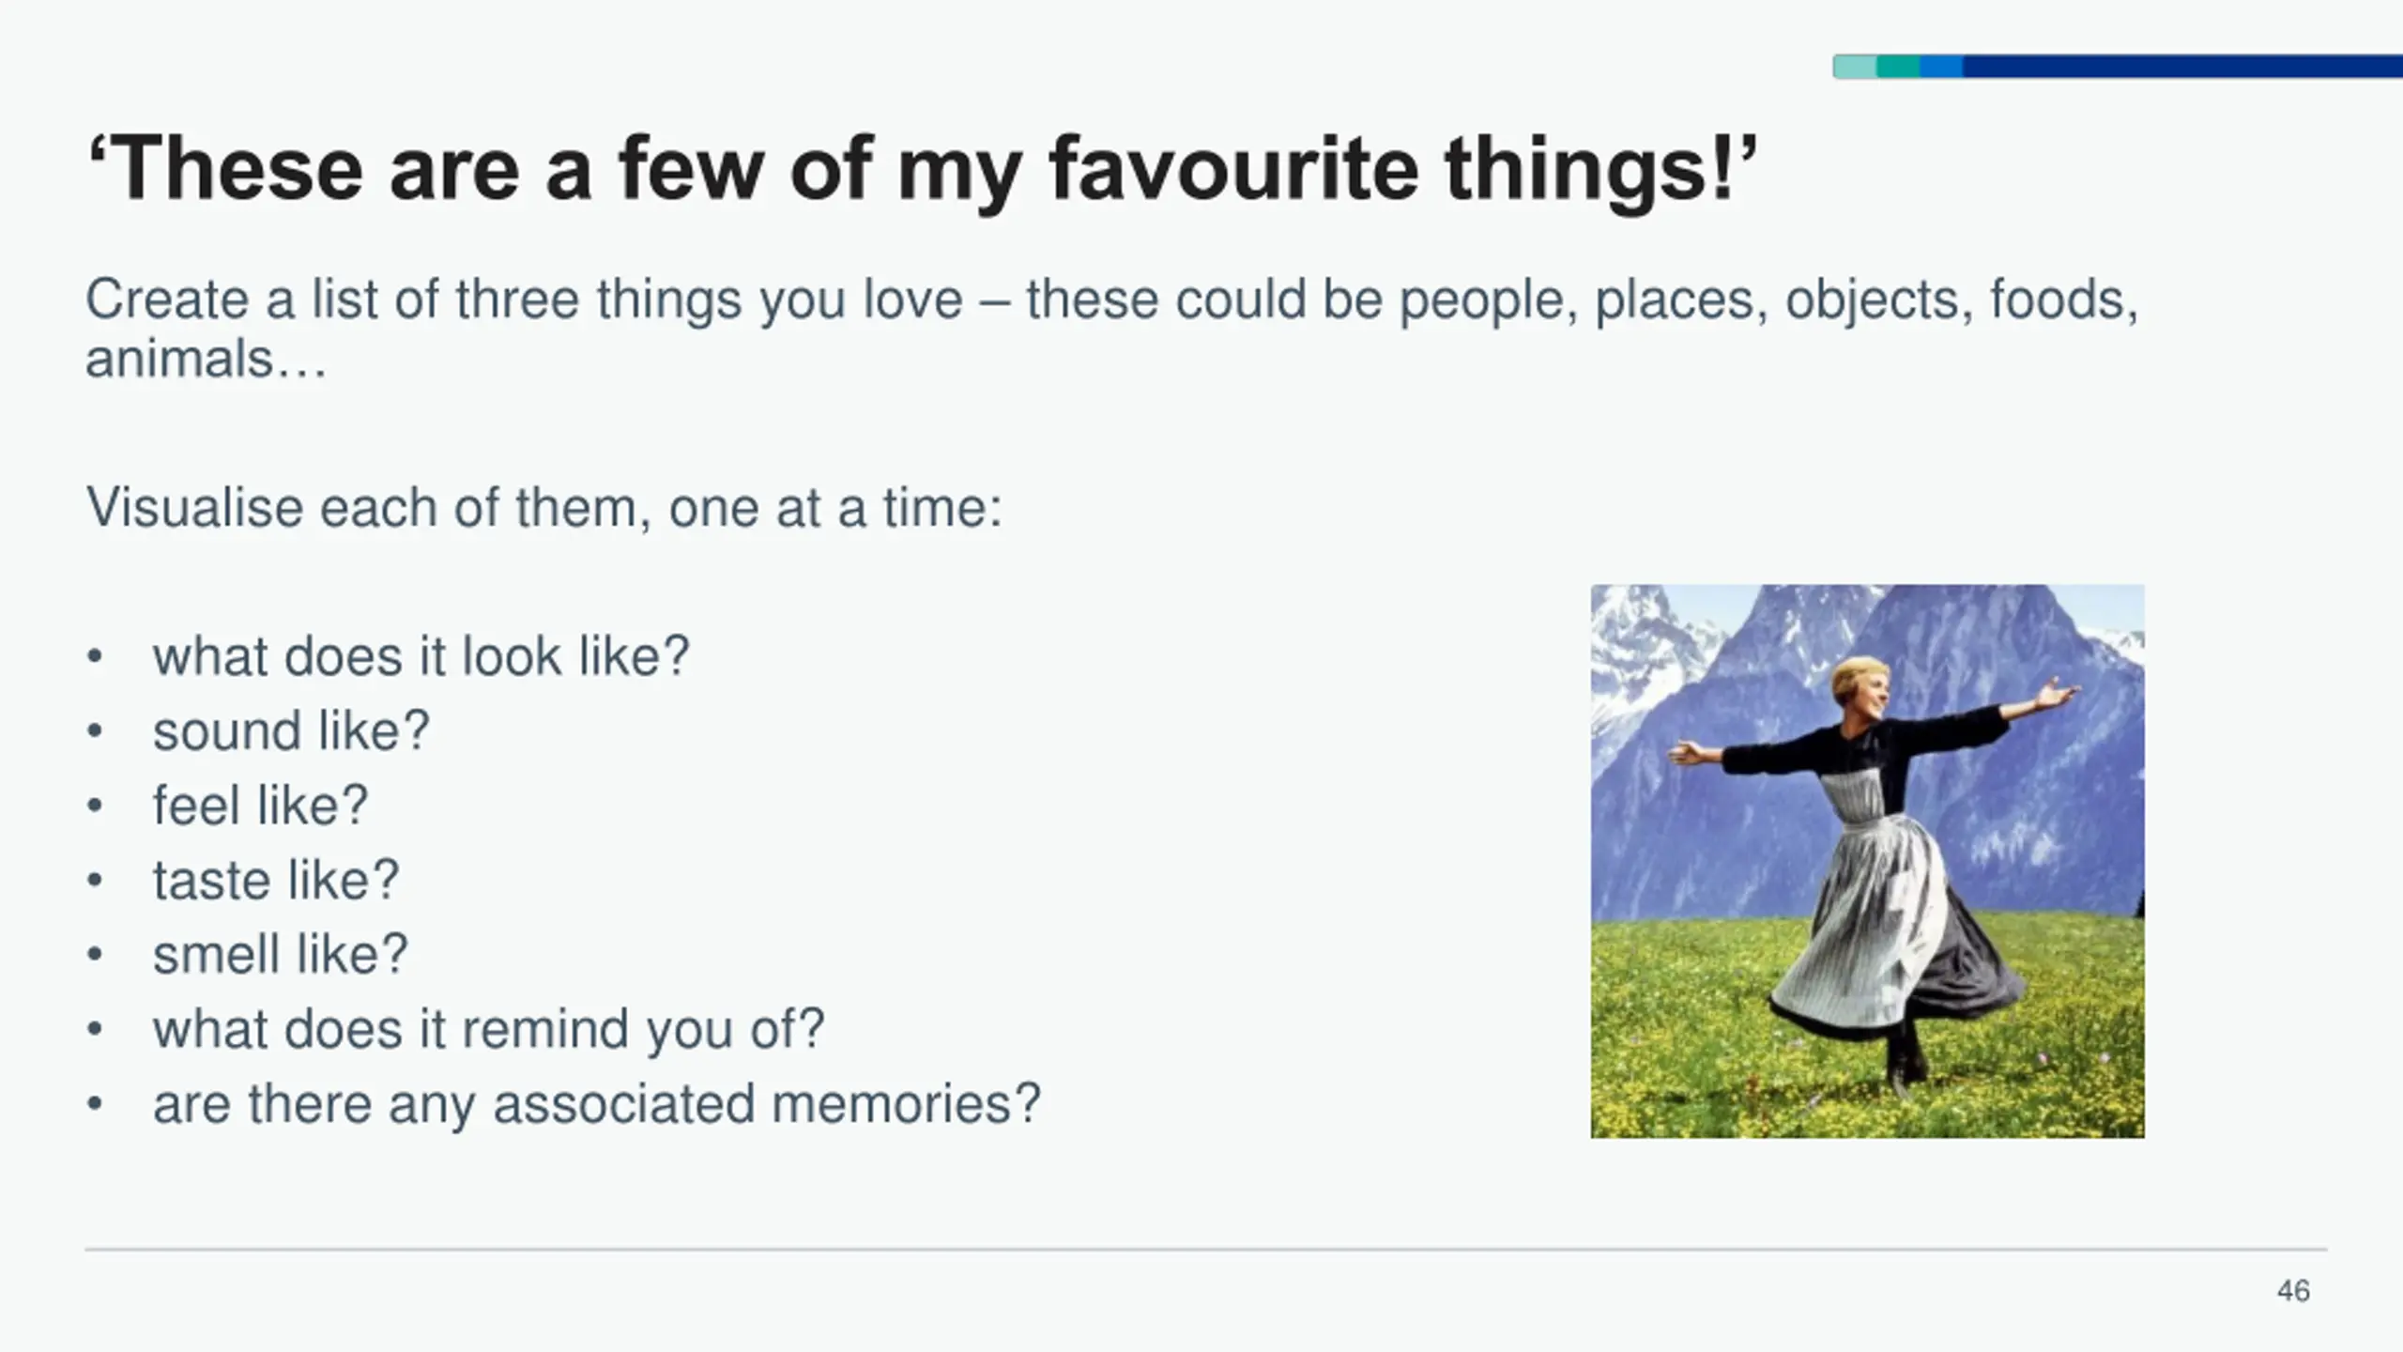Select the 'what does it remind you of?' bullet
The height and width of the screenshot is (1352, 2403).
pyautogui.click(x=488, y=1029)
